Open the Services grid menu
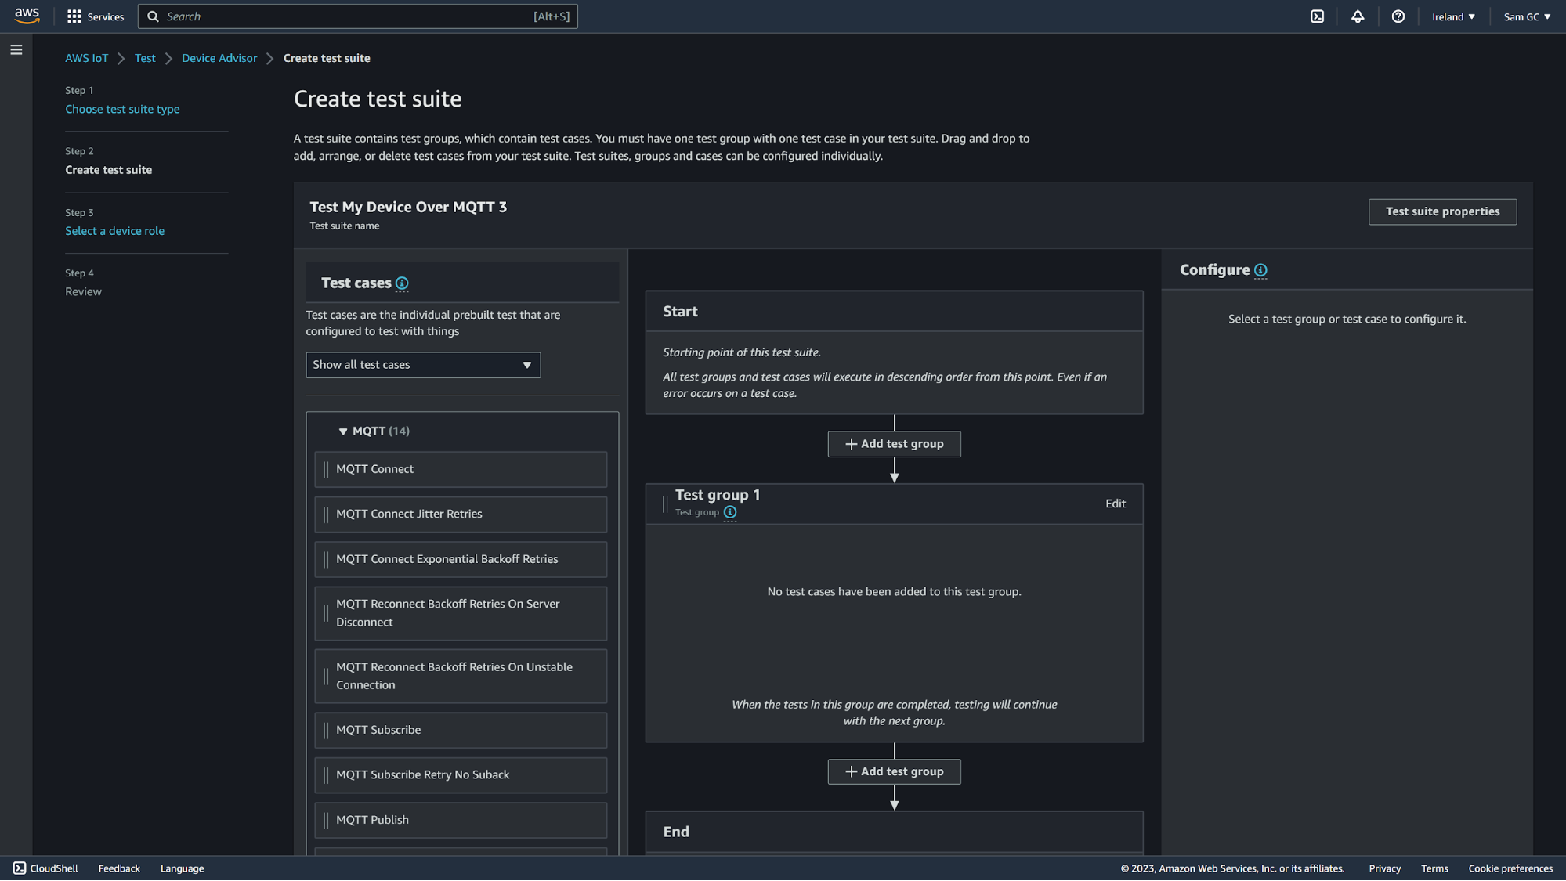The height and width of the screenshot is (881, 1566). click(x=96, y=16)
